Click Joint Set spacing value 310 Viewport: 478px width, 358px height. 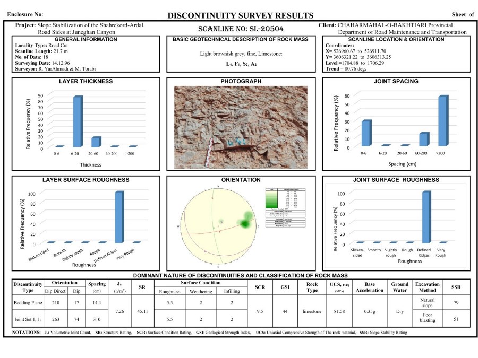click(x=97, y=319)
